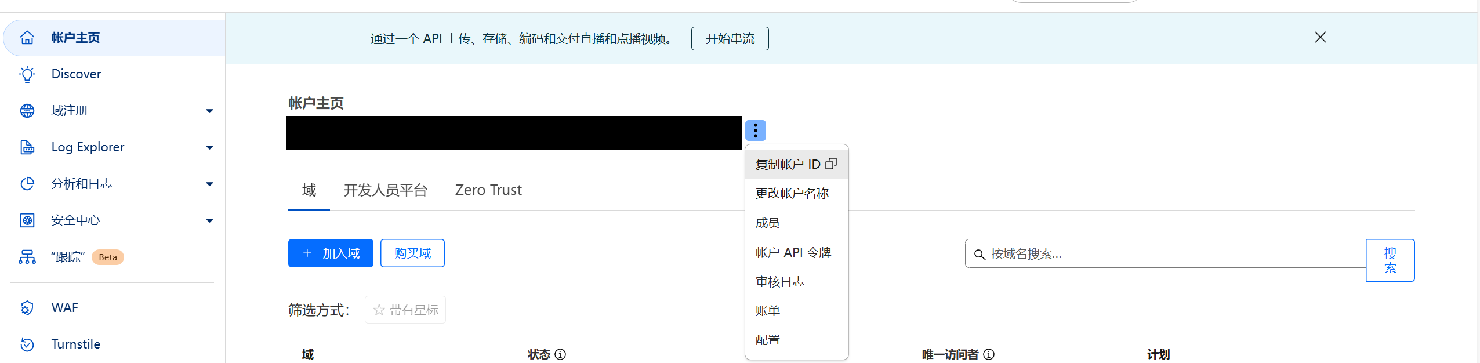
Task: Click the 开始串流 button in banner
Action: 730,39
